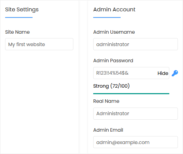
Task: Hide the admin password text
Action: pyautogui.click(x=163, y=73)
